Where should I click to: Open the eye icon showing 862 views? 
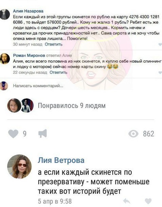[x=133, y=134]
